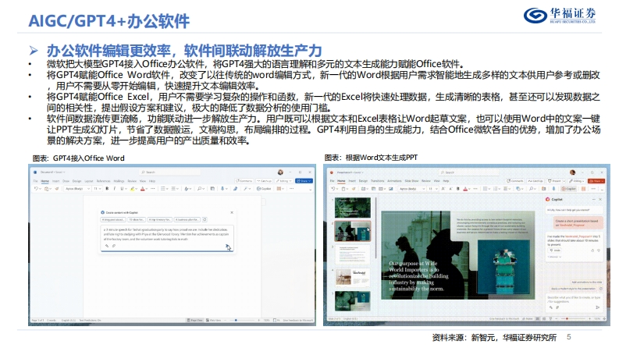619x348 pixels.
Task: Select Web View in Word status bar
Action: pyautogui.click(x=214, y=320)
